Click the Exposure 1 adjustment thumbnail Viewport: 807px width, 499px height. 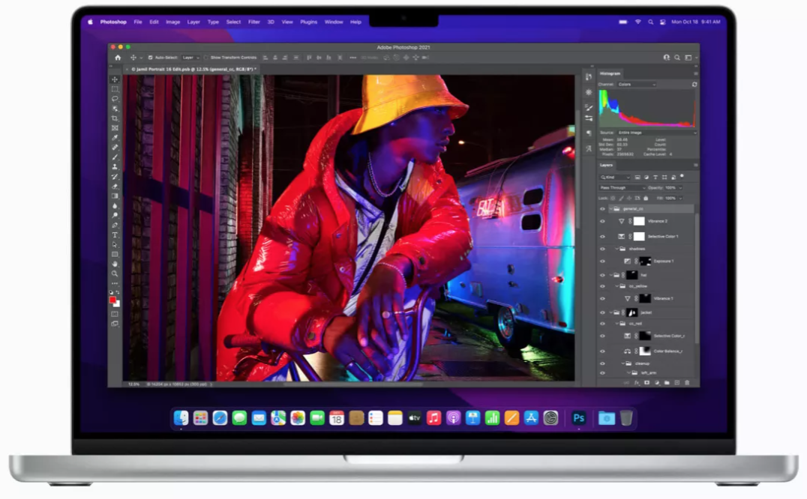[x=628, y=260]
